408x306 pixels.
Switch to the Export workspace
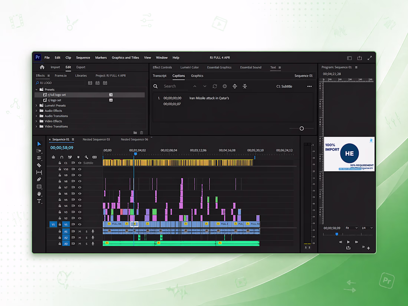tap(80, 67)
